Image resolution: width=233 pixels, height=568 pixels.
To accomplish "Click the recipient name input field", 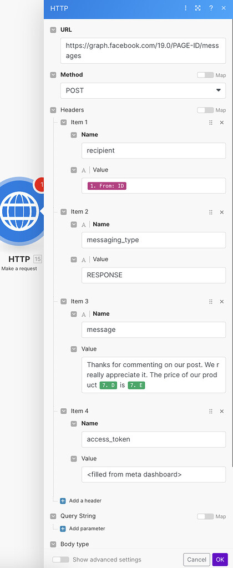I will click(x=154, y=151).
